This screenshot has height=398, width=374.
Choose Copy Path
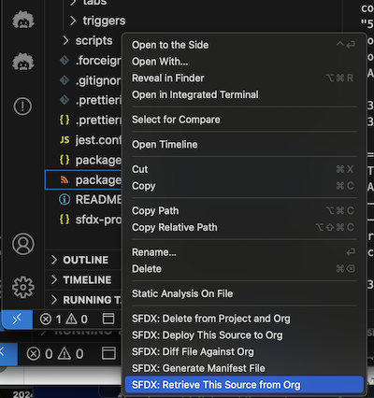244,210
